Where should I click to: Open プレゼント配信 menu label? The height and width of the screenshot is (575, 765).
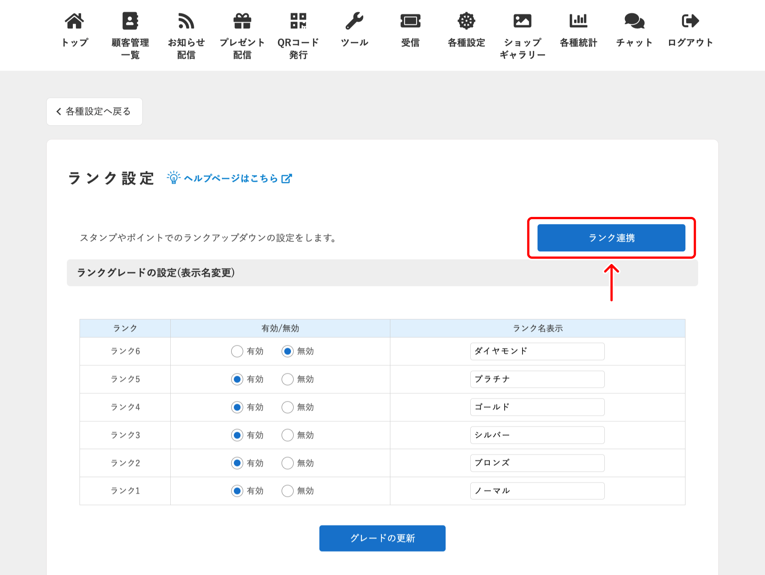pos(242,49)
